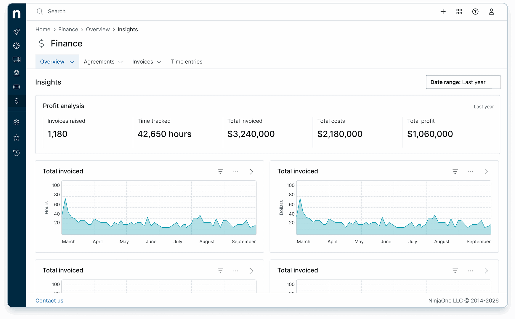Click the filter icon on the right Total invoiced chart
Image resolution: width=515 pixels, height=319 pixels.
coord(455,171)
